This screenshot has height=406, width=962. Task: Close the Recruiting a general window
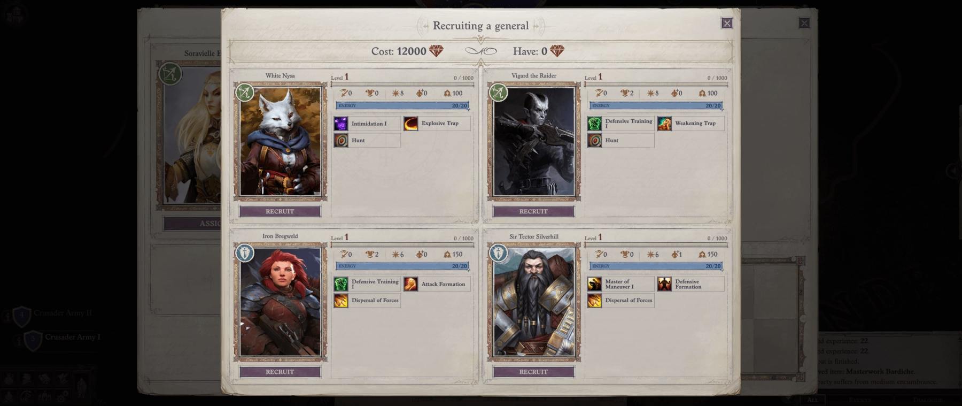[727, 23]
